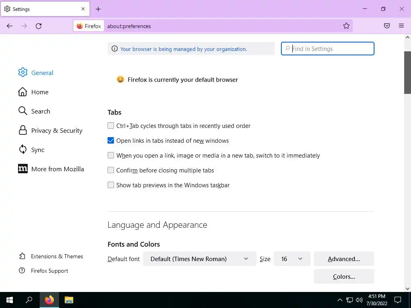Viewport: 411px width, 308px height.
Task: Click the Home house icon
Action: pos(22,92)
